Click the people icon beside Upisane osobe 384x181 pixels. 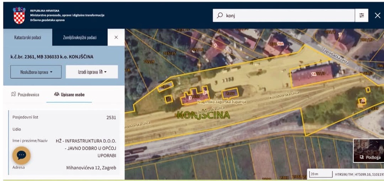click(x=57, y=94)
